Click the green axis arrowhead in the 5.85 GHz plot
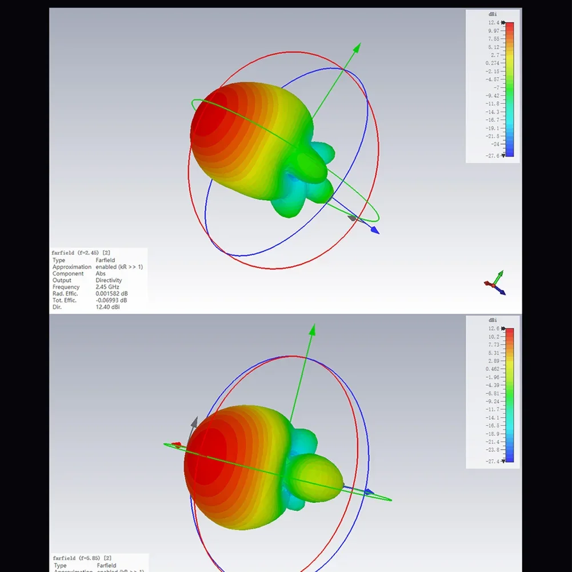This screenshot has width=572, height=572. click(x=312, y=330)
